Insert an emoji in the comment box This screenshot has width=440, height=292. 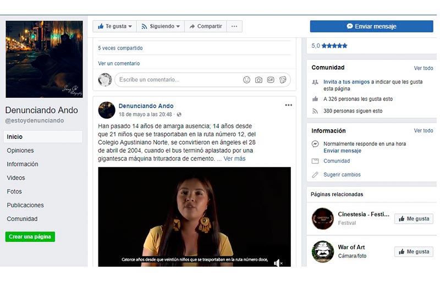(x=246, y=80)
